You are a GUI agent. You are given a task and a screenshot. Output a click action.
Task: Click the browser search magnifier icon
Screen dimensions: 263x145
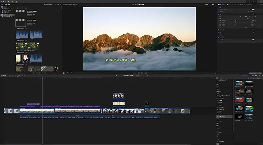click(60, 4)
